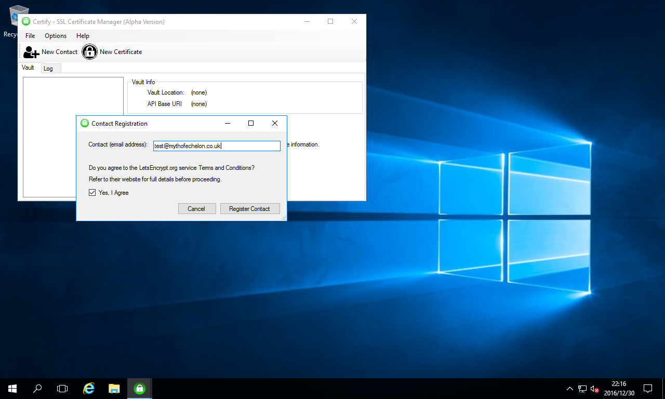
Task: Click the "Contact (email address):" label
Action: tap(118, 144)
